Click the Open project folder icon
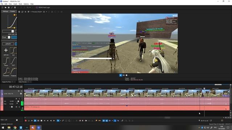This screenshot has height=130, width=232. pyautogui.click(x=5, y=7)
